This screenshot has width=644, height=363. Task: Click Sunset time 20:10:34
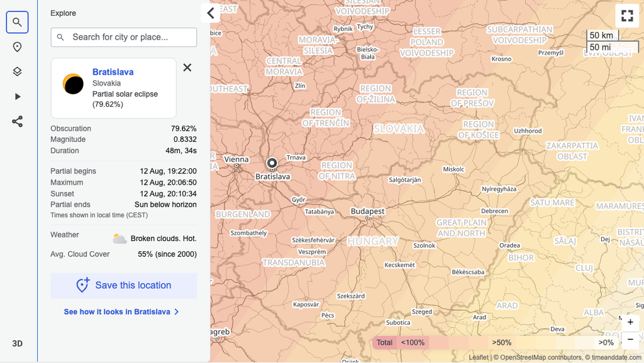[168, 193]
